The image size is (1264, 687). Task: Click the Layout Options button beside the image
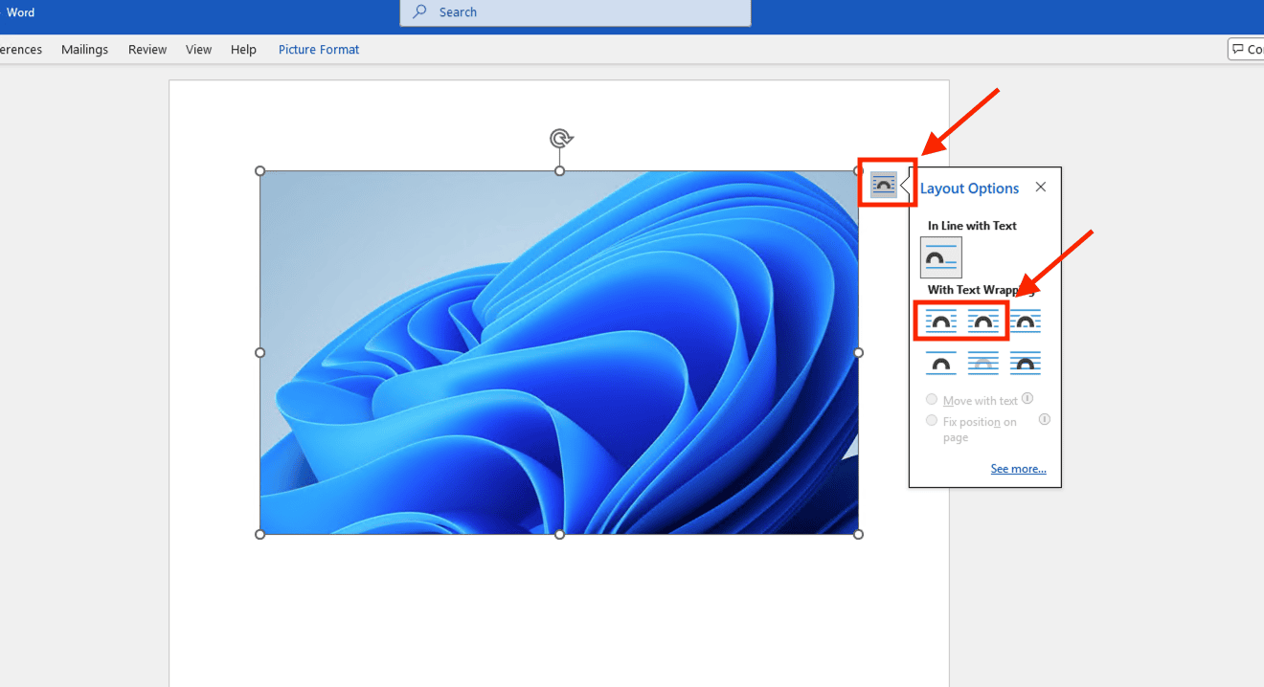point(884,185)
